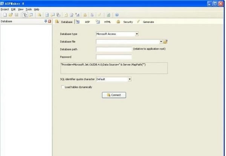The height and width of the screenshot is (156, 226).
Task: Open the Tools menu
Action: click(x=29, y=9)
